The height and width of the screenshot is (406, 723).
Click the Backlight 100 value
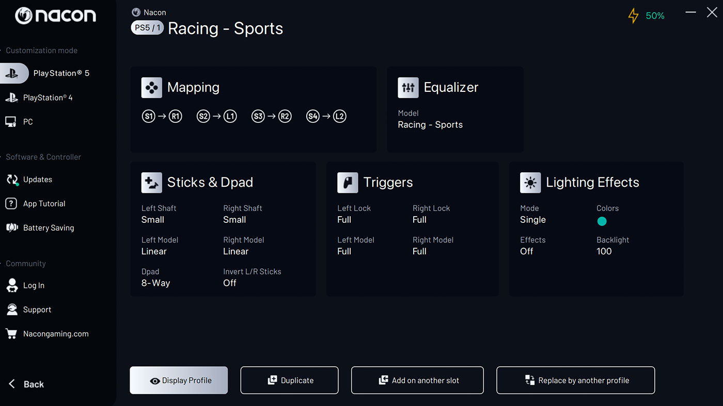[x=604, y=252]
